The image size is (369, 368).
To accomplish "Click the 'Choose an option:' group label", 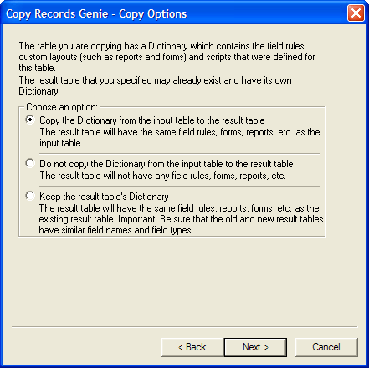I will pyautogui.click(x=62, y=107).
